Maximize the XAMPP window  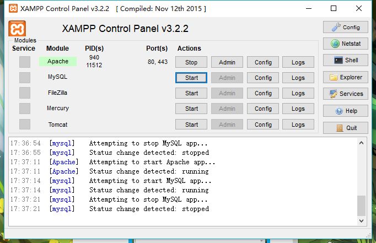[x=334, y=8]
